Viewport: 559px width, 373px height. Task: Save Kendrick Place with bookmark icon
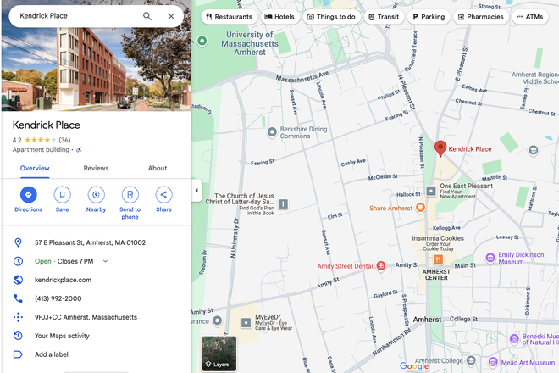click(62, 194)
